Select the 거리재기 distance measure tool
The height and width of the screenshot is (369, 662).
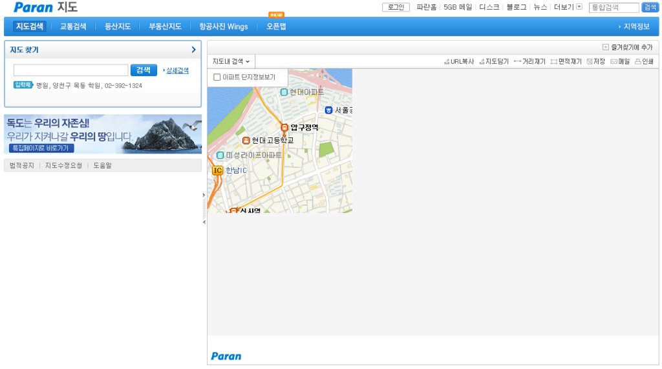click(529, 61)
